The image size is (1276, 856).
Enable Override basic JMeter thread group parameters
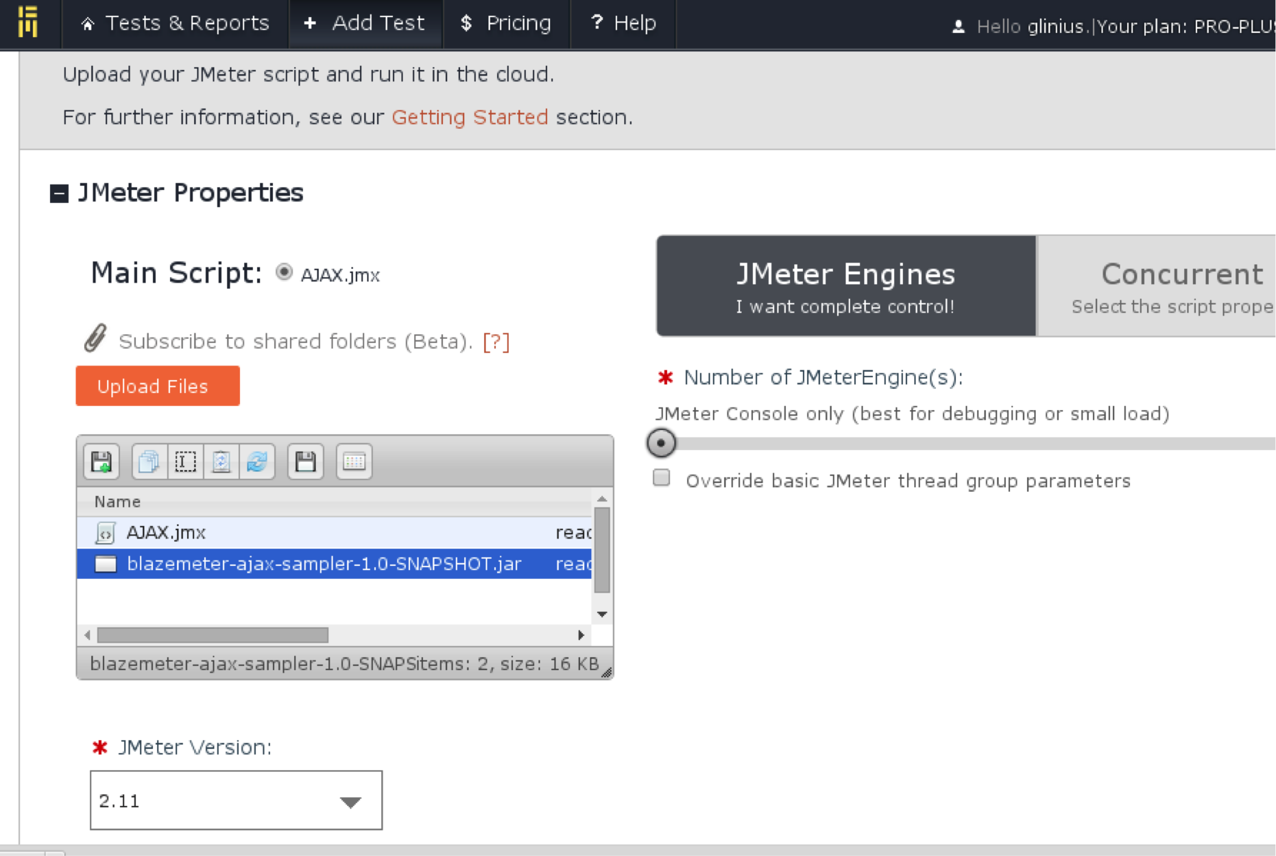(662, 478)
